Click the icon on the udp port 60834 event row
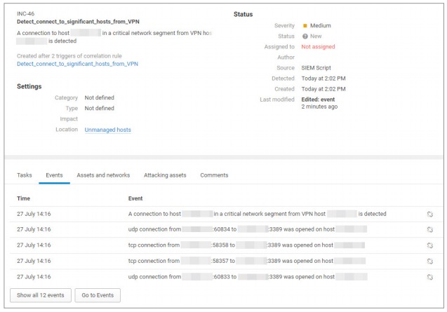Screen dimensions: 447x312 coord(429,229)
